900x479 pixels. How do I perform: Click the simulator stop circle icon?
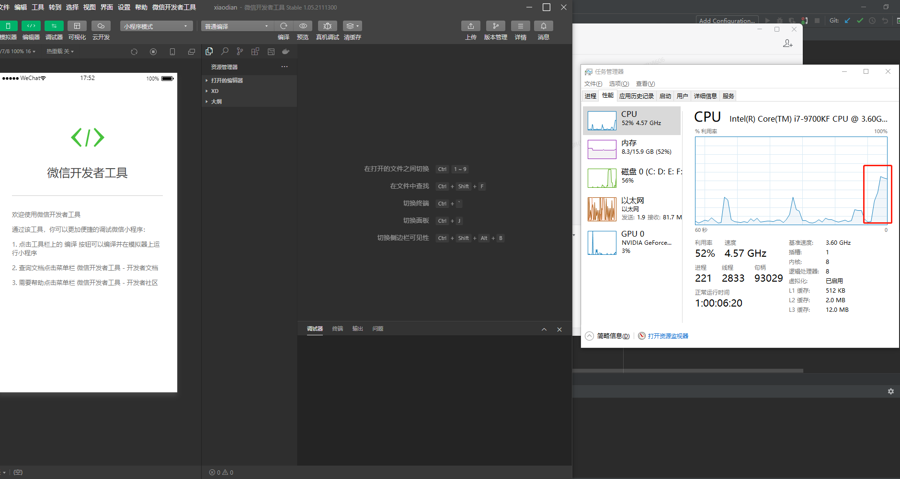click(x=153, y=52)
